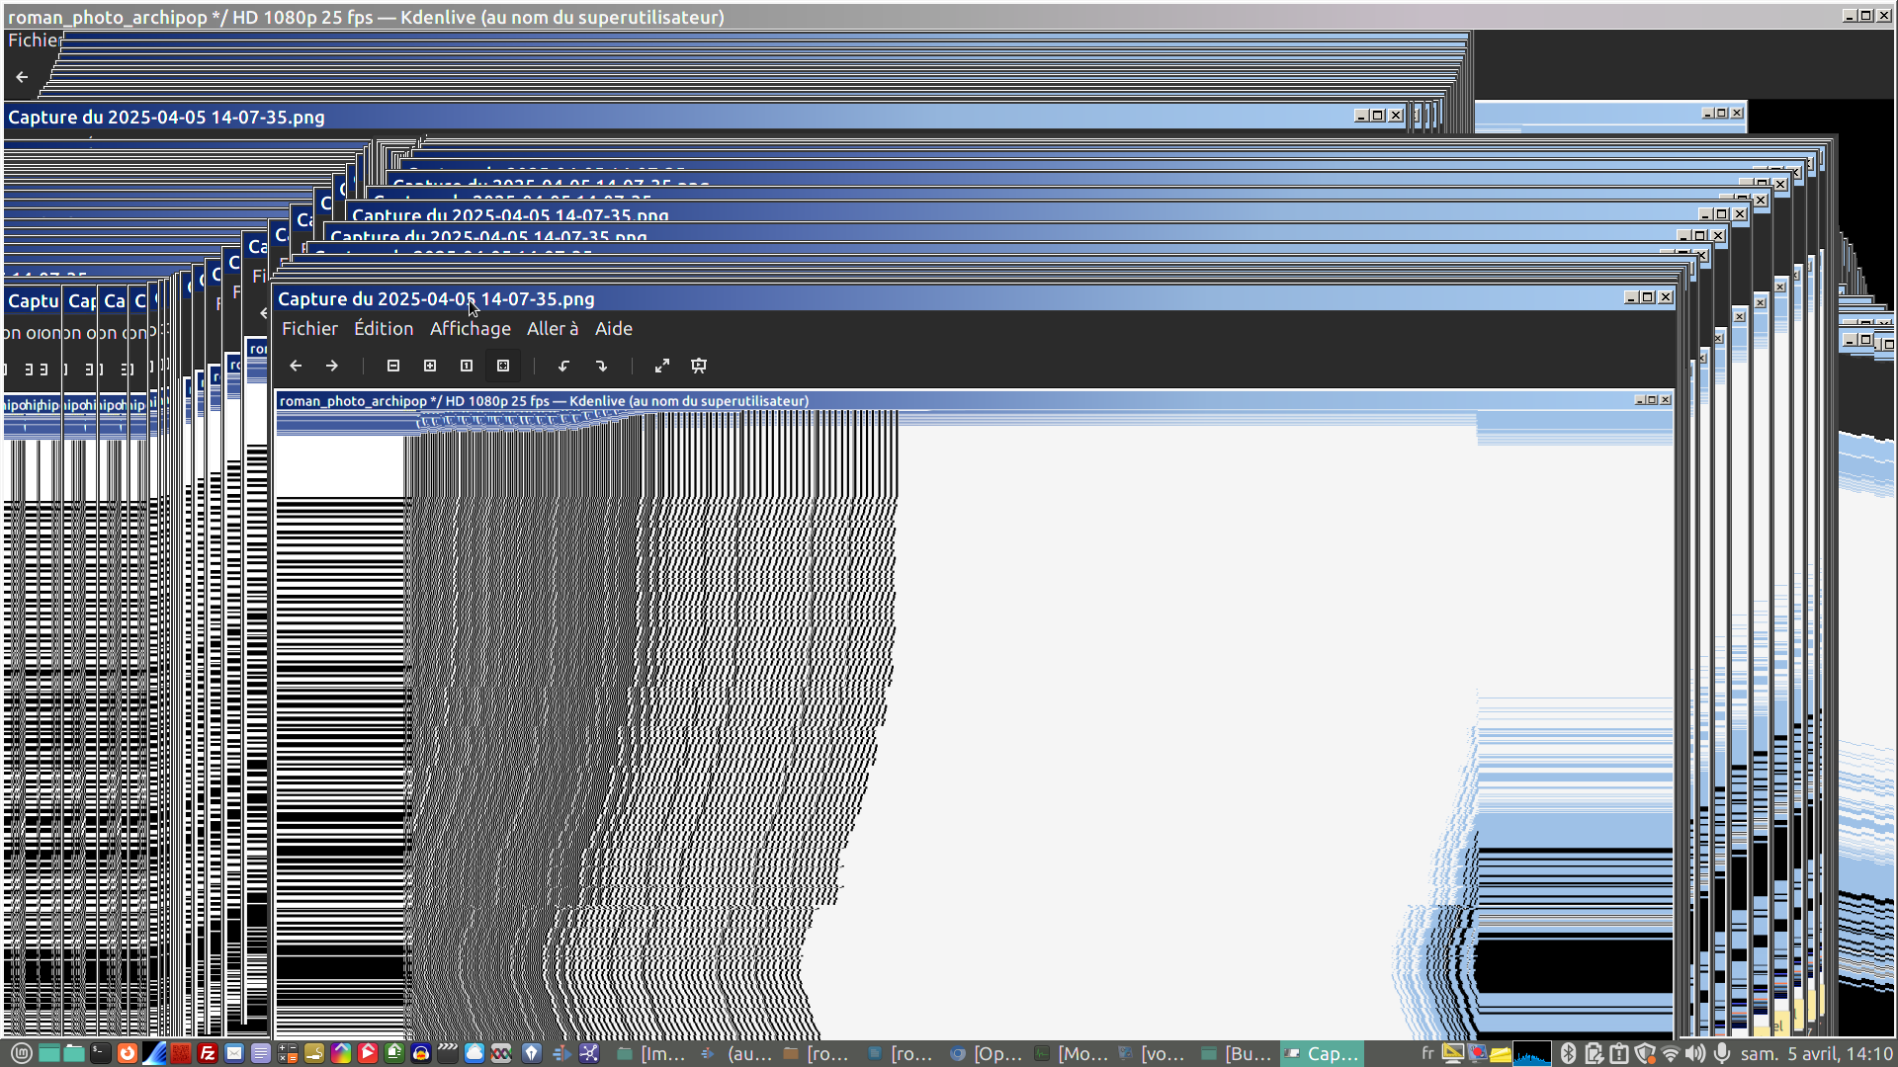The image size is (1898, 1067).
Task: Rotate the image counterclockwise
Action: pyautogui.click(x=563, y=366)
